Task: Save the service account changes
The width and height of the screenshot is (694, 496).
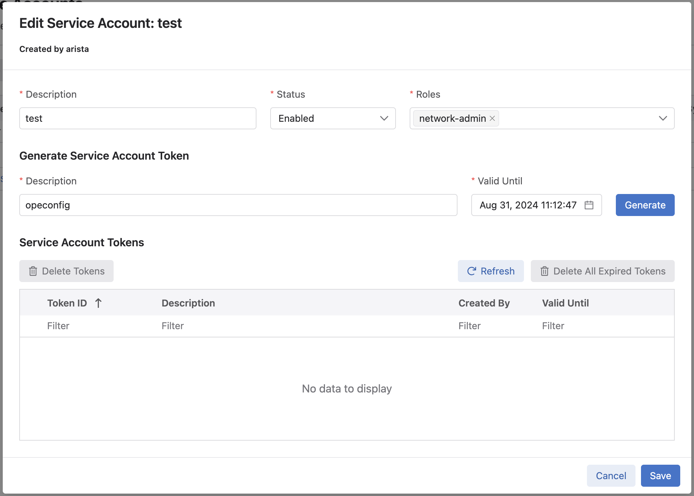Action: (660, 476)
